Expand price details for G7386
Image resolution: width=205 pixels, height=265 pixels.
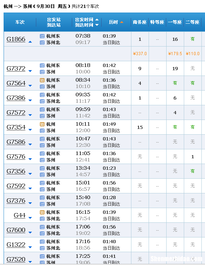pos(30,101)
